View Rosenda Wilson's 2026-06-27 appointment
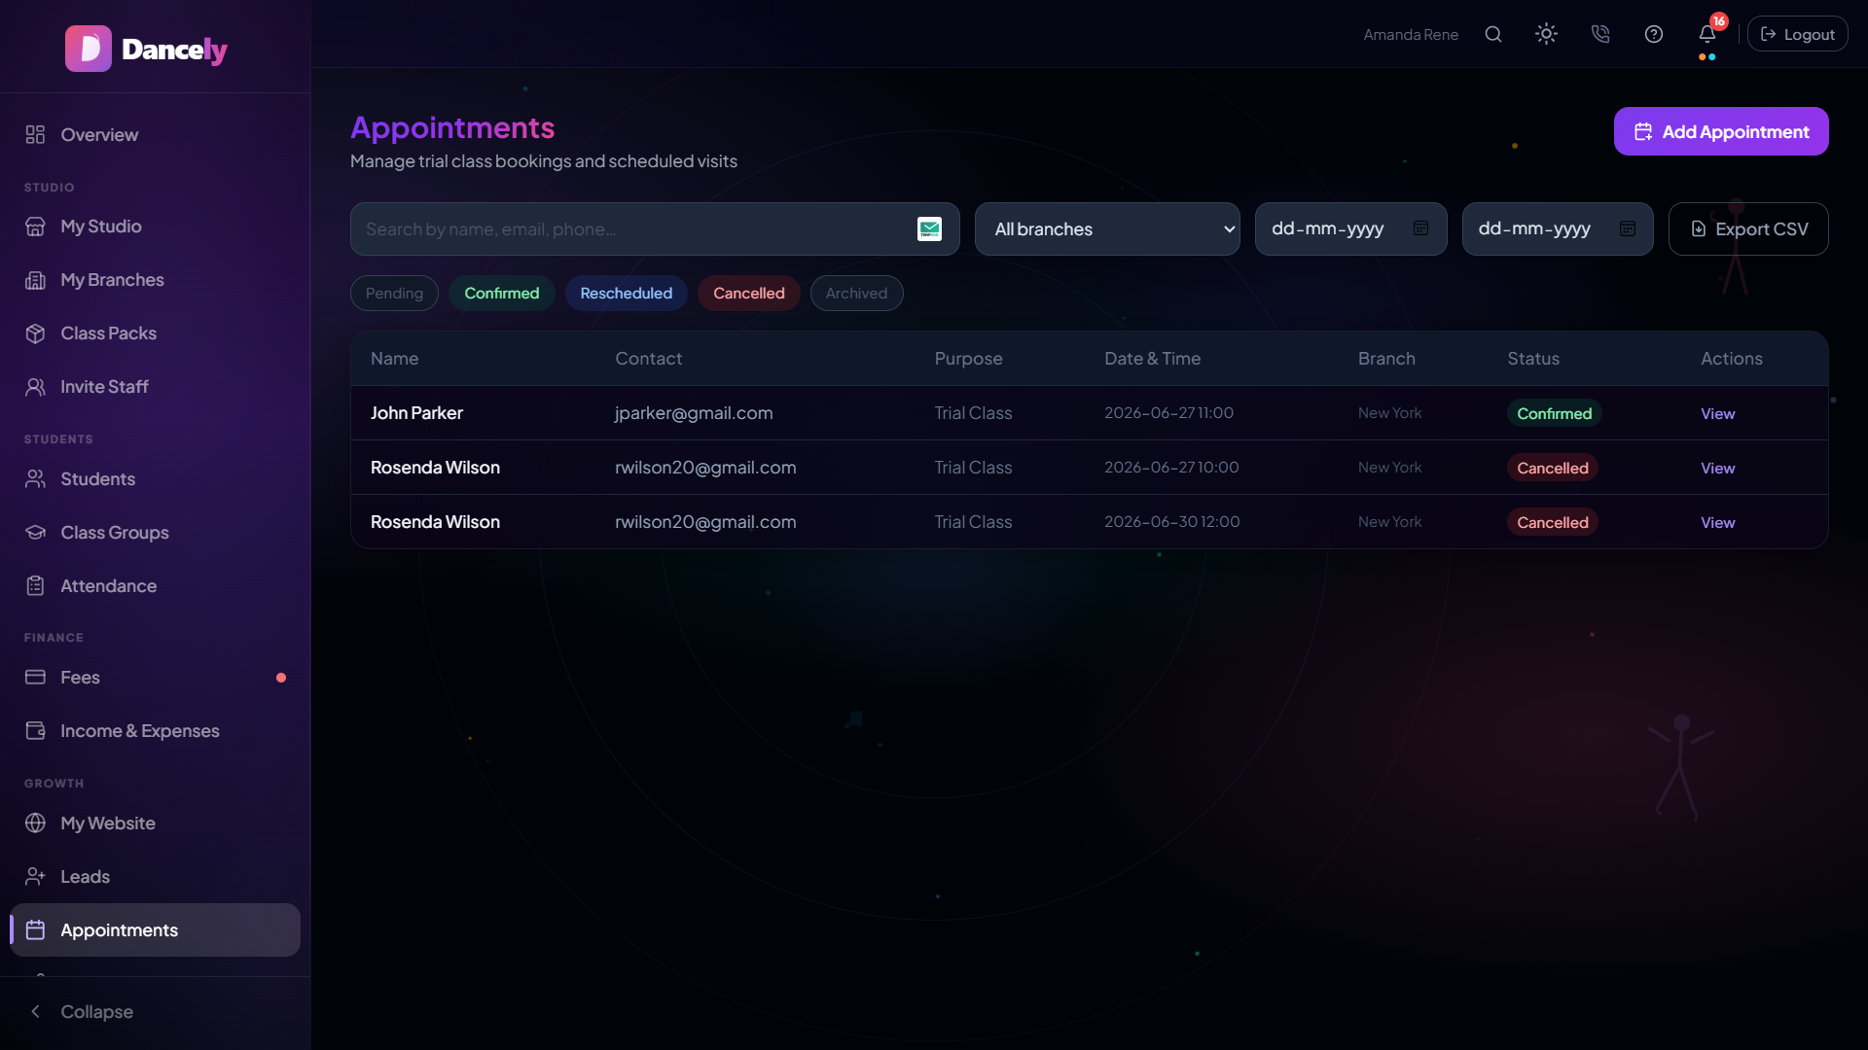 point(1717,468)
